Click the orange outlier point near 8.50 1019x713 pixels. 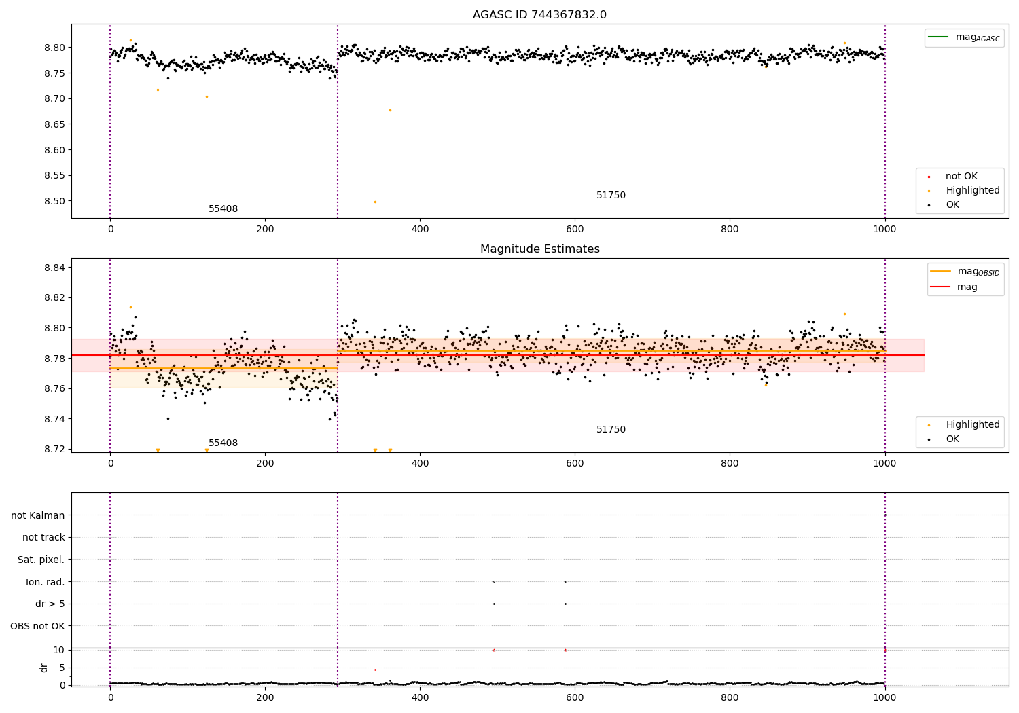click(375, 202)
